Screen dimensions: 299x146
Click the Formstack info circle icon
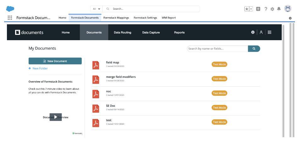253,32
